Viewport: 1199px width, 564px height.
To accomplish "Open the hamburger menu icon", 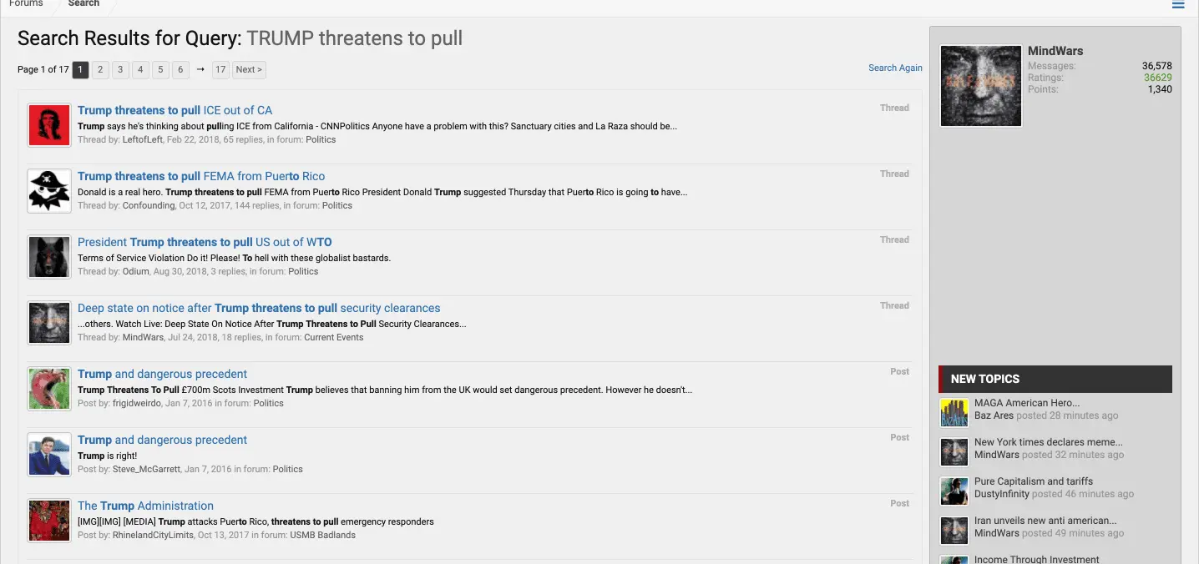I will coord(1178,5).
